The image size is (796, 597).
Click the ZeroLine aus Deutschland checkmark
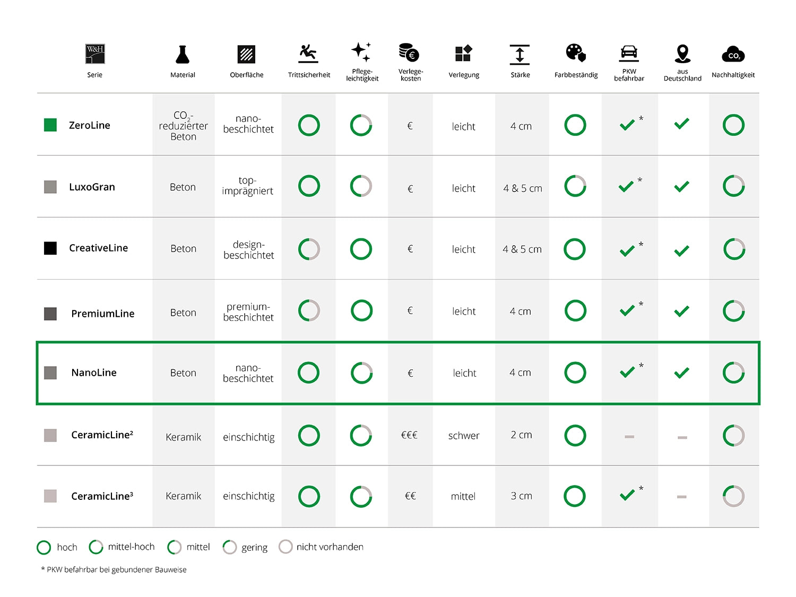point(681,124)
